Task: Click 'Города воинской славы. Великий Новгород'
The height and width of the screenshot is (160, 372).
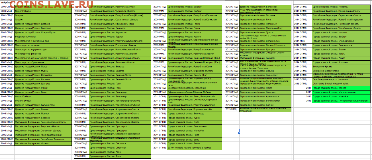Action: [x=265, y=45]
